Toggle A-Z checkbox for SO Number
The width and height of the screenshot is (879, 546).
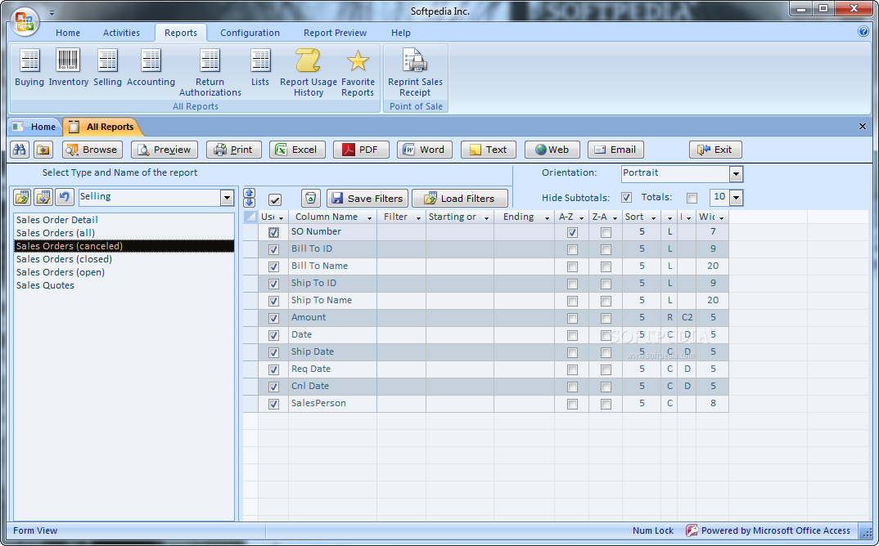pyautogui.click(x=572, y=232)
